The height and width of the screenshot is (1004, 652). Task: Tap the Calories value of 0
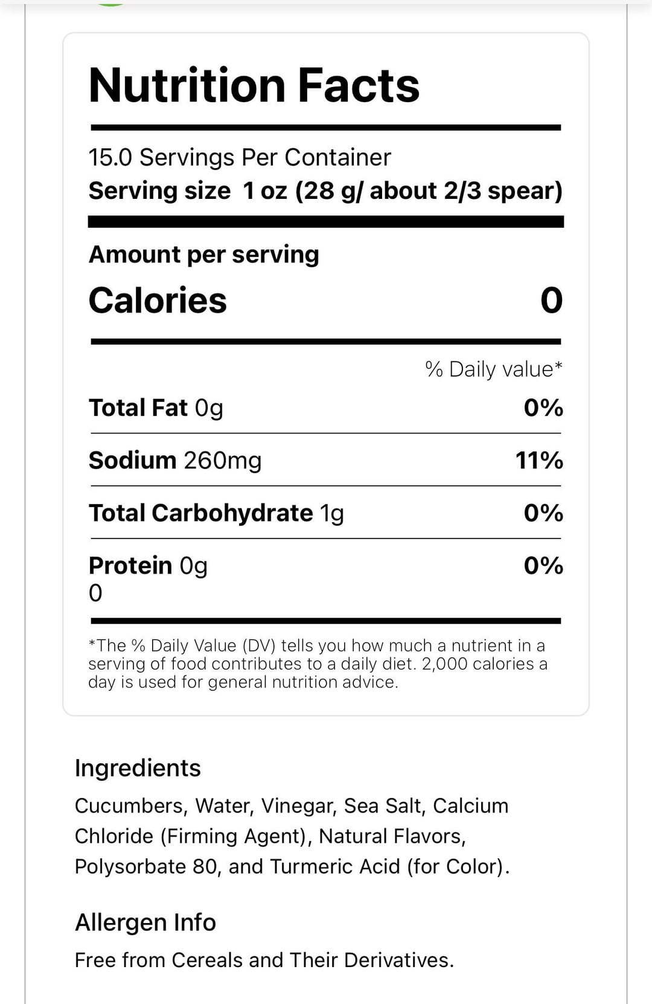click(x=551, y=300)
